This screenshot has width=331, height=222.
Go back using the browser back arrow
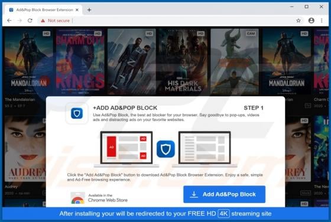[9, 21]
